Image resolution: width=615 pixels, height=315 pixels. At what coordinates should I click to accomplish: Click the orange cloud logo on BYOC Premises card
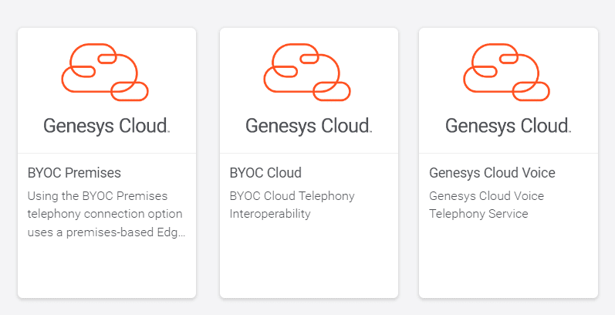pos(105,73)
